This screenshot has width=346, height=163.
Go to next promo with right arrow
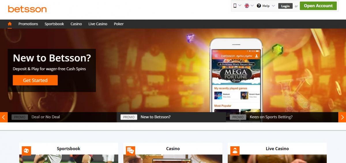pyautogui.click(x=342, y=117)
